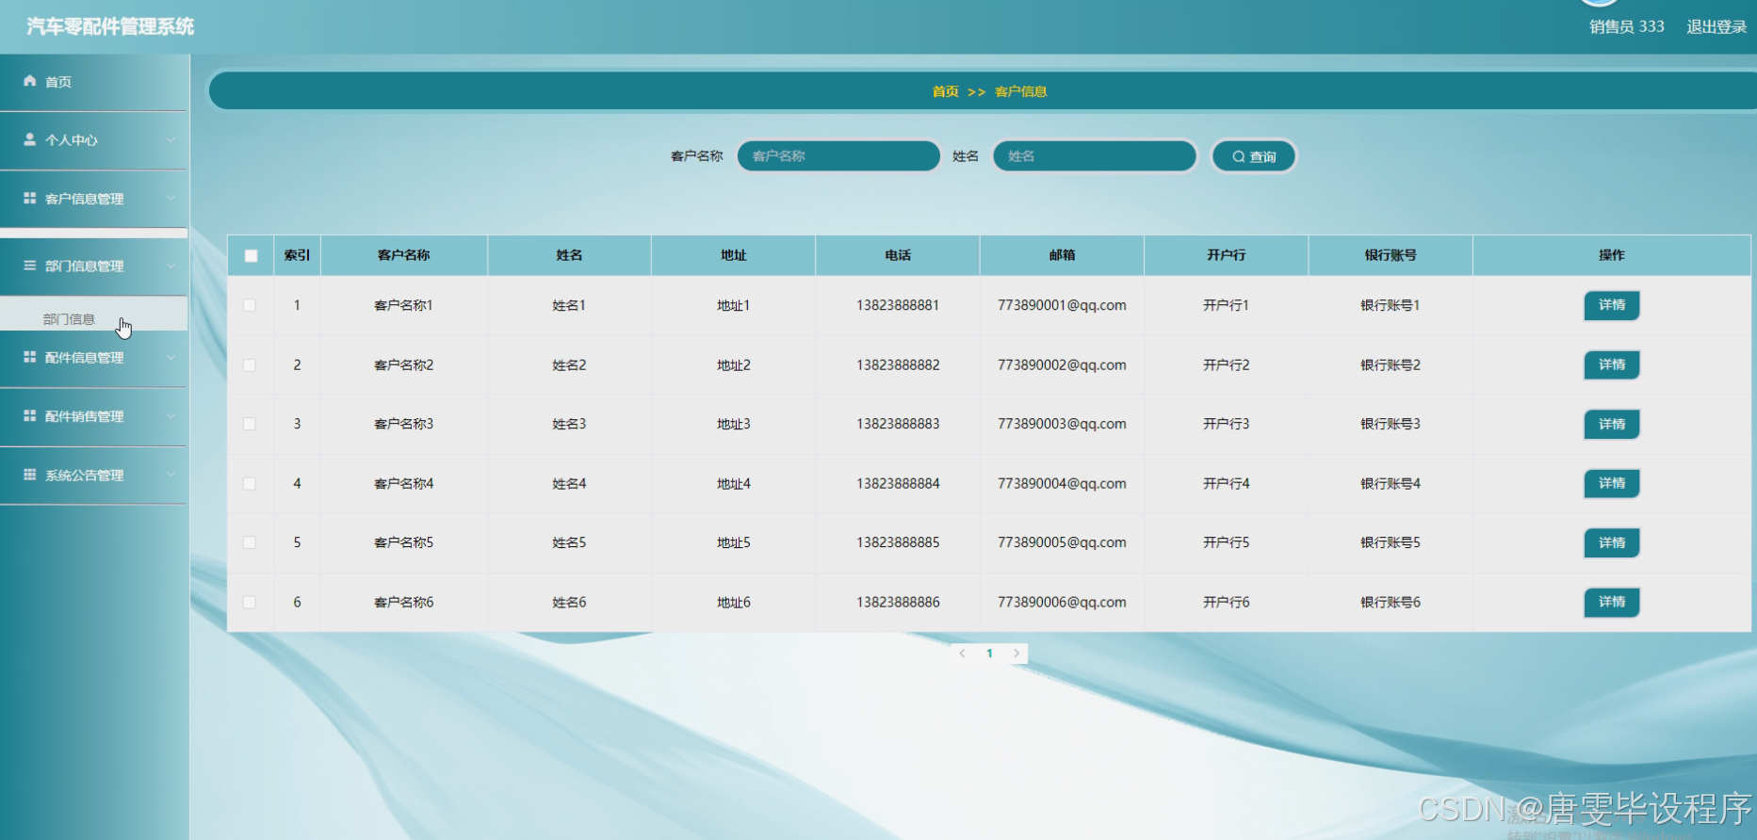Click the 首页 breadcrumb link
This screenshot has width=1757, height=840.
pyautogui.click(x=945, y=91)
